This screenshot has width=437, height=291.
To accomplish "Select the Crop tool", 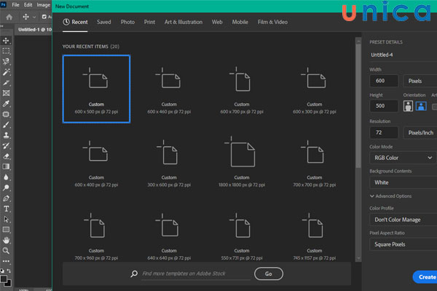I will pyautogui.click(x=6, y=83).
